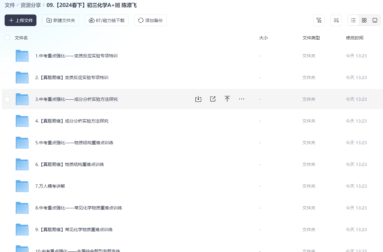Tick the checkbox on the highlighted folder row
This screenshot has width=383, height=252.
tap(7, 99)
